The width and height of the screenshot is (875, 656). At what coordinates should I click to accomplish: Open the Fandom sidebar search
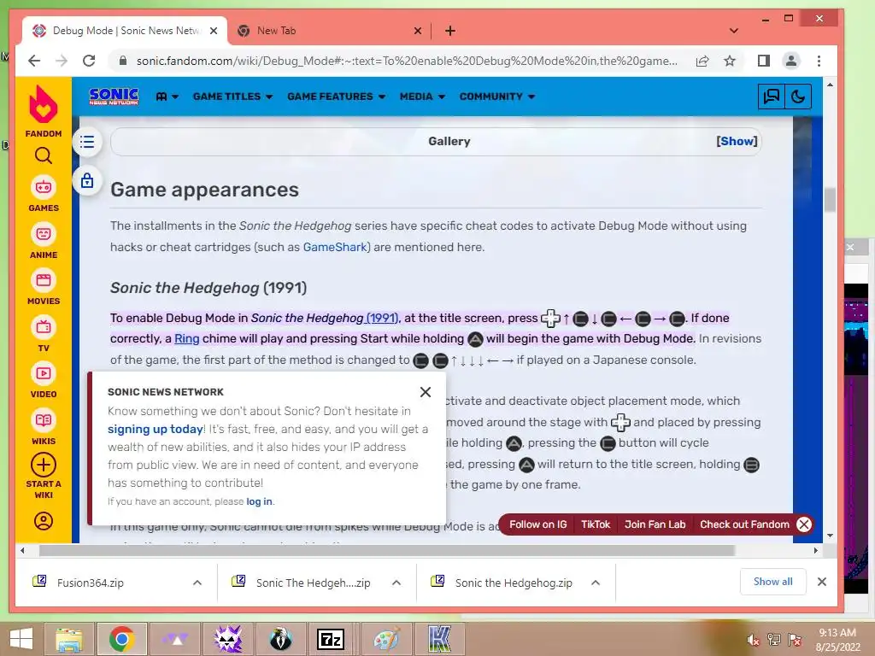click(44, 155)
